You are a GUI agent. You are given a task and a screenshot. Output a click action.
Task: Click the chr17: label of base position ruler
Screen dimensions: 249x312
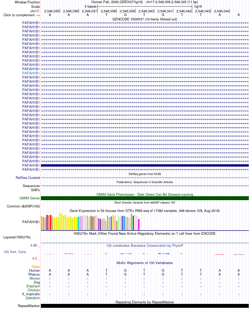(35, 11)
